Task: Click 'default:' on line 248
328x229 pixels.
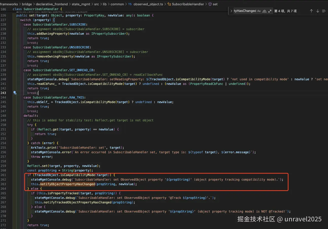Action: pos(31,116)
